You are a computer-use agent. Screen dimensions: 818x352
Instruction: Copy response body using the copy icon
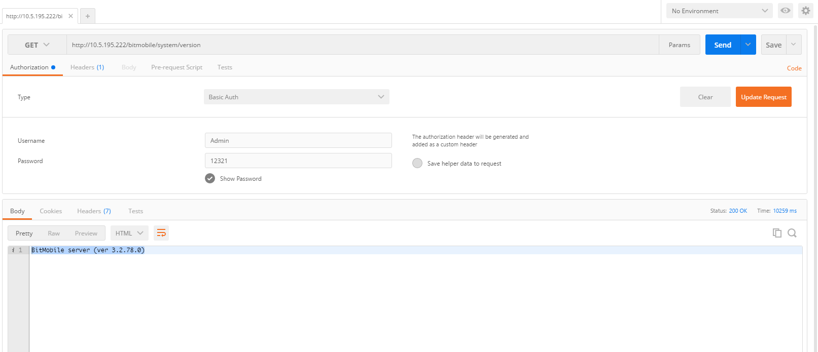coord(776,233)
